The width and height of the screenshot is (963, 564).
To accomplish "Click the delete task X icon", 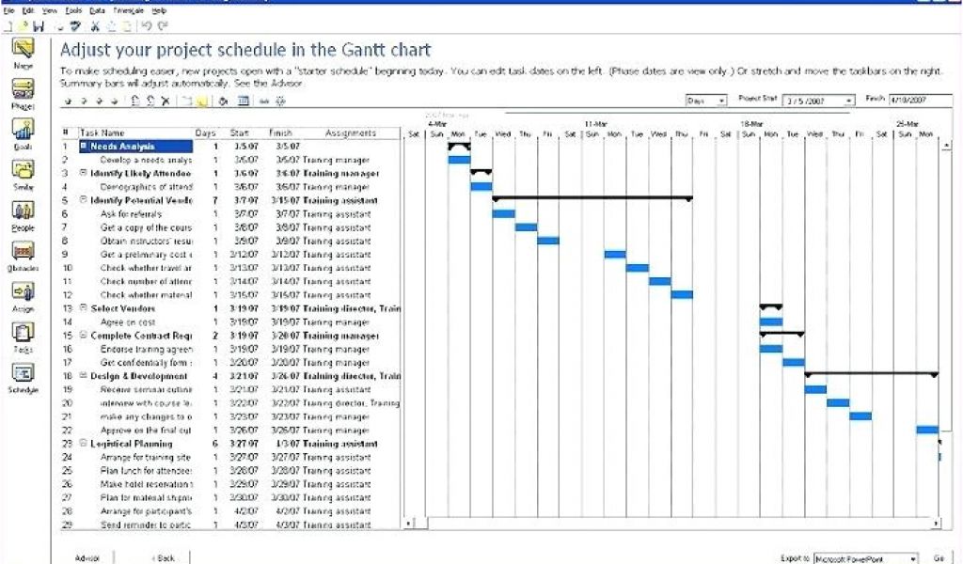I will tap(166, 101).
